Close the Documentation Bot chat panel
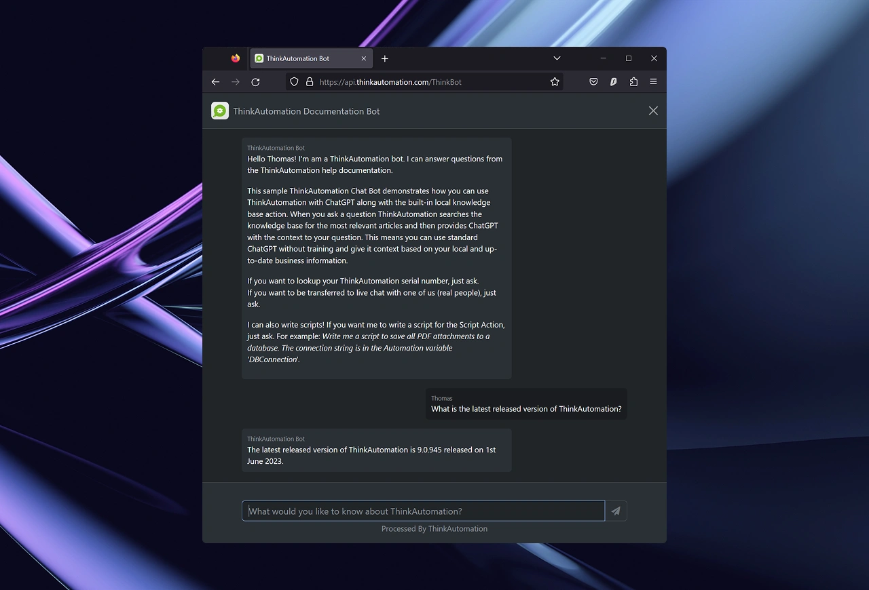Screen dimensions: 869x590 click(x=653, y=111)
